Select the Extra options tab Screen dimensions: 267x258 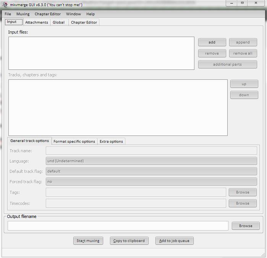click(111, 142)
